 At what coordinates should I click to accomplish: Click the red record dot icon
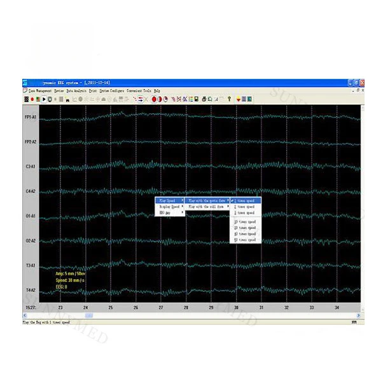point(32,99)
